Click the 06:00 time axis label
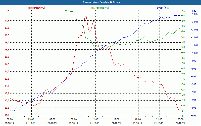201x126 pixels. (52, 119)
